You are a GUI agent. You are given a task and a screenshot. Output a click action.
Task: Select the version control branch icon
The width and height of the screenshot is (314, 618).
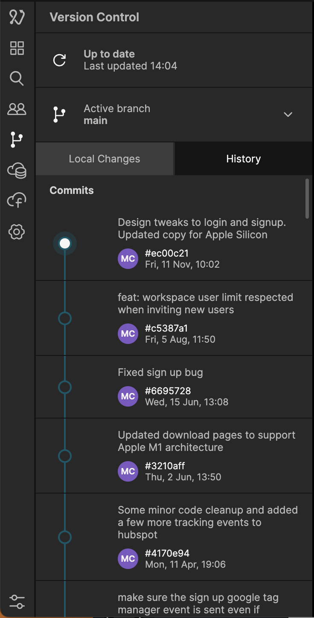pos(17,140)
